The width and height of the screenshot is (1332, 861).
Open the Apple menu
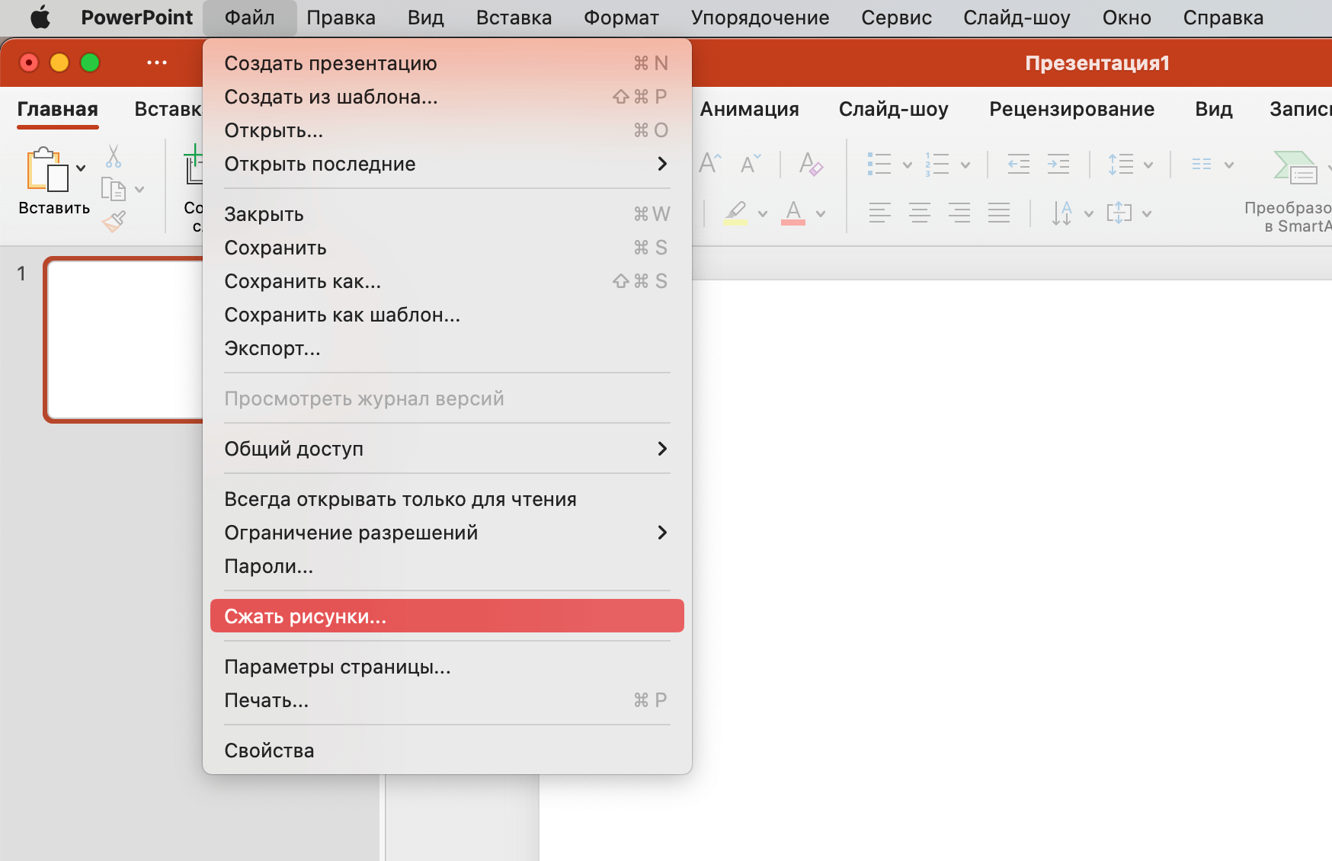tap(40, 18)
